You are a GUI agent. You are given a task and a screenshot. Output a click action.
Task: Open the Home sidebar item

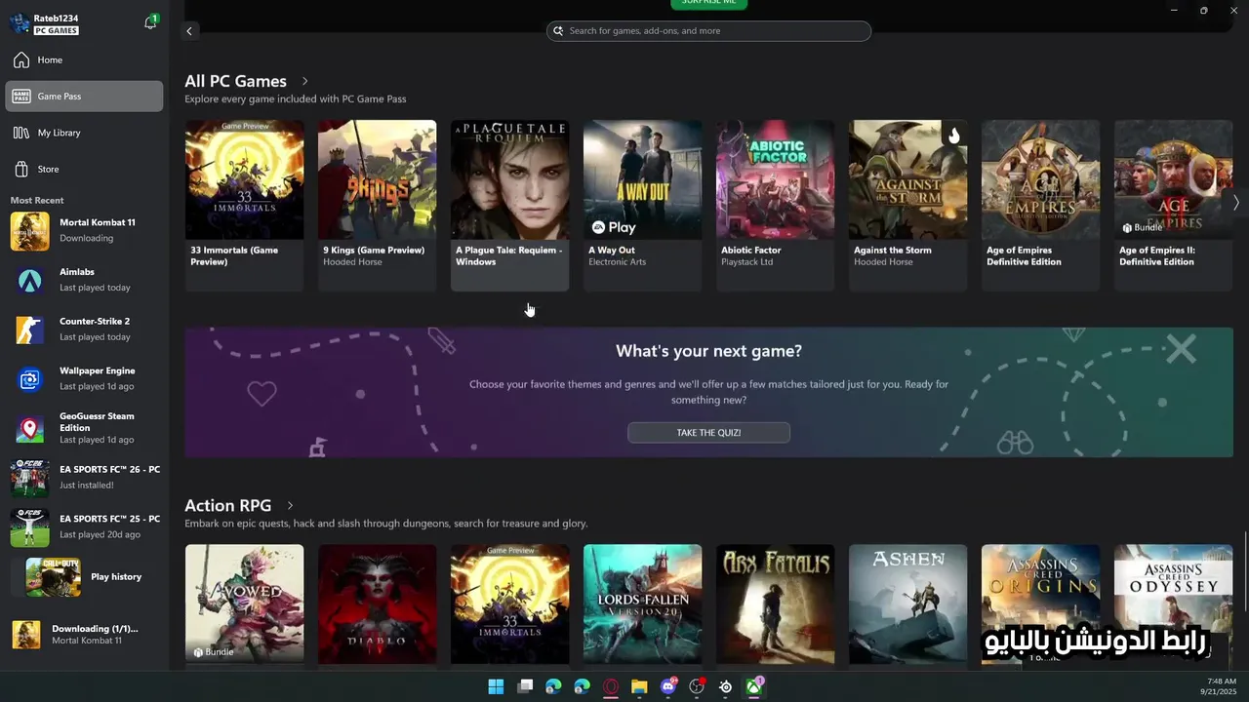pyautogui.click(x=85, y=60)
